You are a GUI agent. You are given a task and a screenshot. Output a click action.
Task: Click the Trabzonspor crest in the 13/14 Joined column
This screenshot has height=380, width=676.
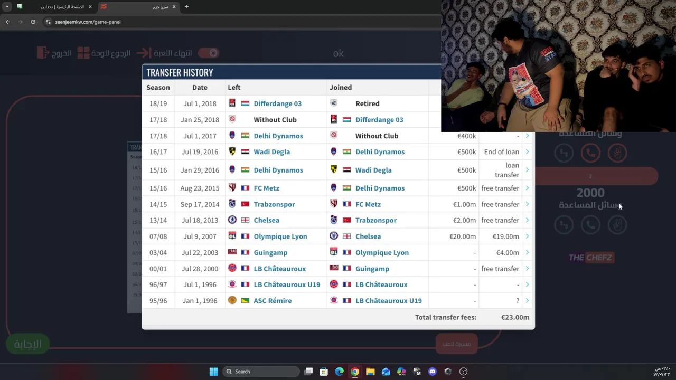(x=334, y=220)
